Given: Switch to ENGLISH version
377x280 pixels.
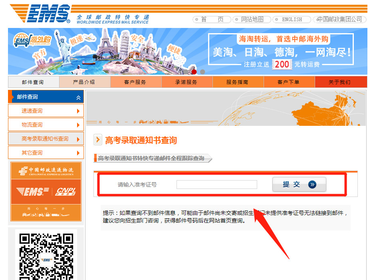Looking at the screenshot, I should coord(292,20).
